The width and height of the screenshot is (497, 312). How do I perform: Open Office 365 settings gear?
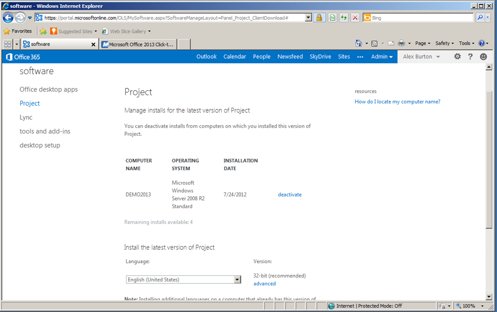click(457, 56)
